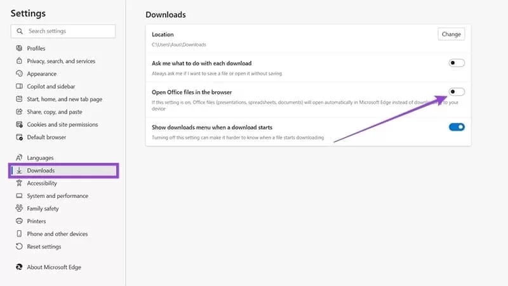Screen dimensions: 508x286
Task: Click the Profiles icon in sidebar
Action: 19,48
